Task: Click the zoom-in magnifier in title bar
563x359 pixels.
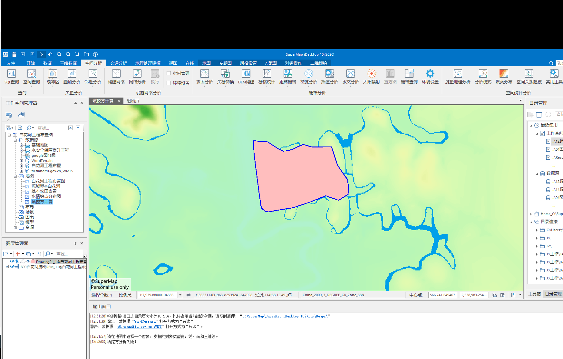Action: pyautogui.click(x=59, y=54)
